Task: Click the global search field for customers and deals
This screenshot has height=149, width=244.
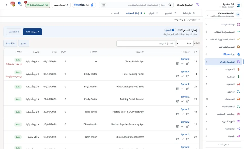Action: [x=136, y=5]
